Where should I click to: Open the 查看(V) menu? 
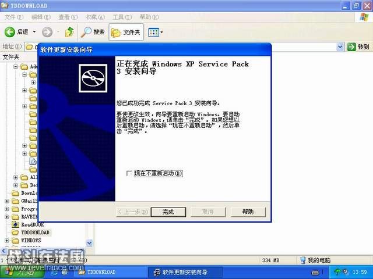[x=68, y=17]
